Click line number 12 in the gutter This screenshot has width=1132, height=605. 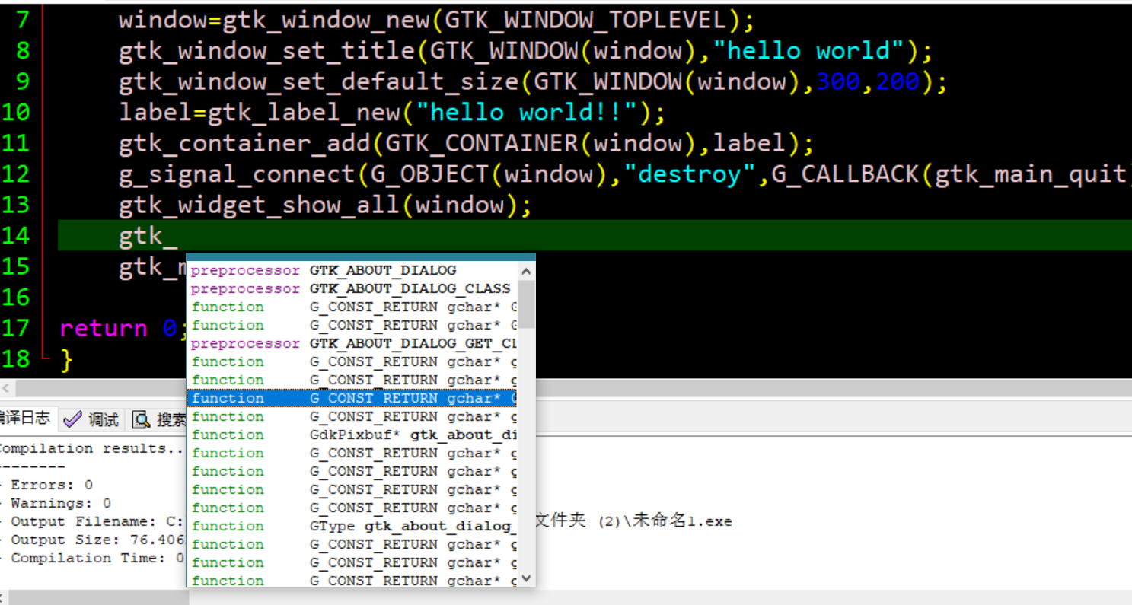(x=17, y=174)
